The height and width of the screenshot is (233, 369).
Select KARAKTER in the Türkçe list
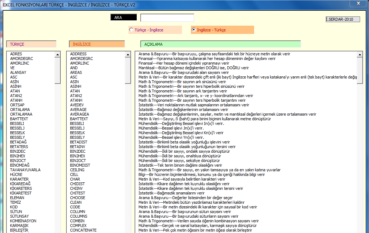(x=19, y=179)
